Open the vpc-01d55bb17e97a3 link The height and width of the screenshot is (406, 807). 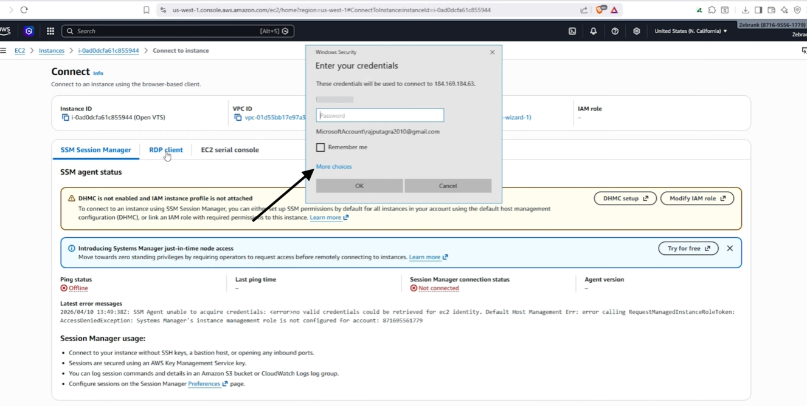(x=275, y=118)
